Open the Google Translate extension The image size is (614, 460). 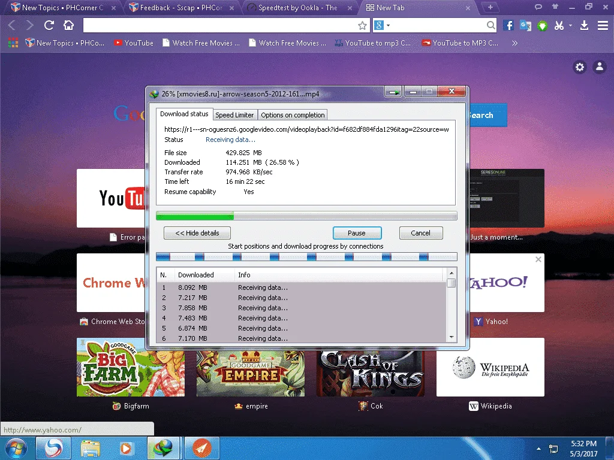pyautogui.click(x=525, y=26)
